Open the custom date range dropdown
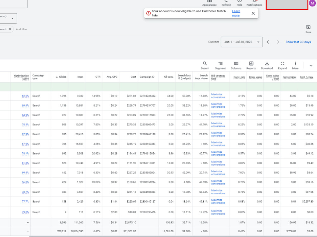Screen dimensions: 317x237 pos(242,42)
